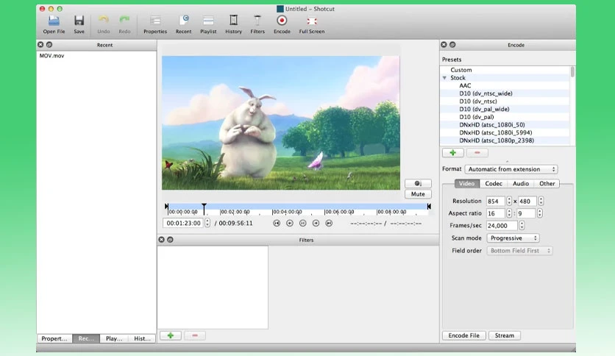Select the DNxHD (atsc_1080p_2398) preset
Image resolution: width=615 pixels, height=356 pixels.
click(496, 140)
